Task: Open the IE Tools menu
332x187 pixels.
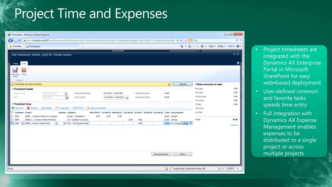Action: tap(231, 46)
